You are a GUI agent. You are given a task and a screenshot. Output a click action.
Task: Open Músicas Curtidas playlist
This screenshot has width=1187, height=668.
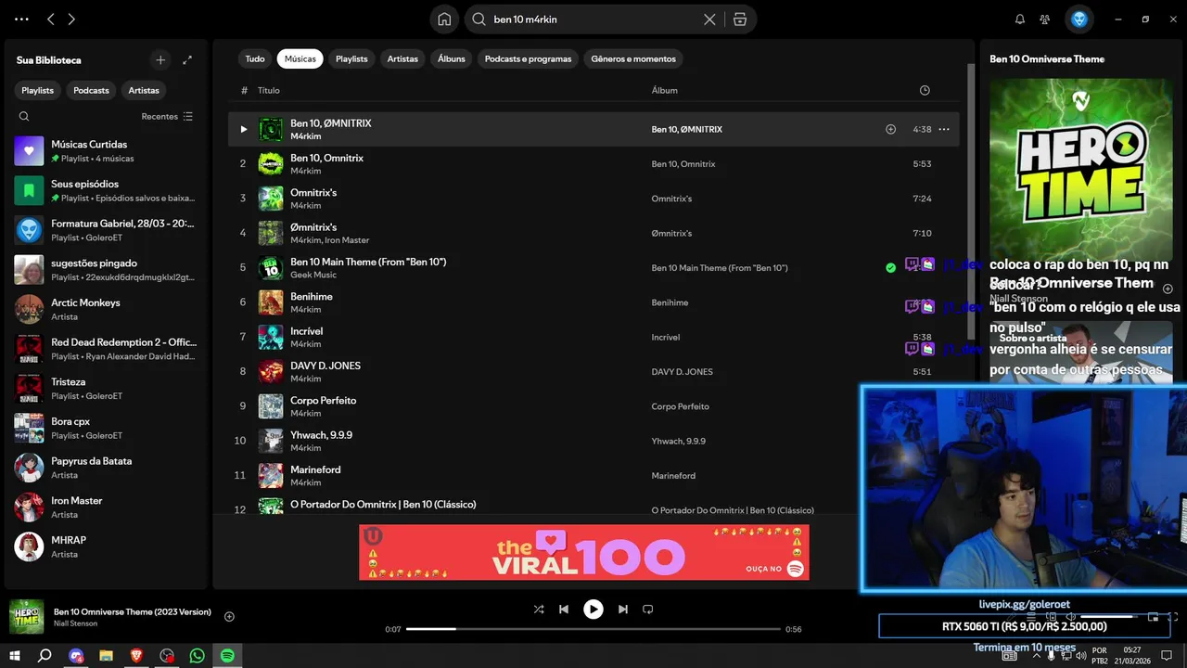[x=105, y=150]
